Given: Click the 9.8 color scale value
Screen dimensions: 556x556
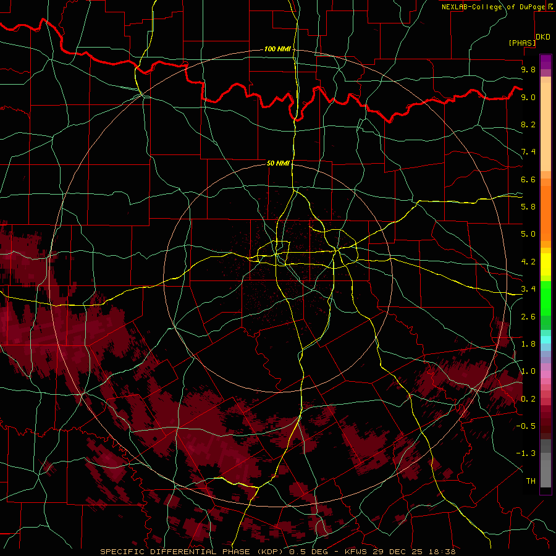Looking at the screenshot, I should (528, 69).
